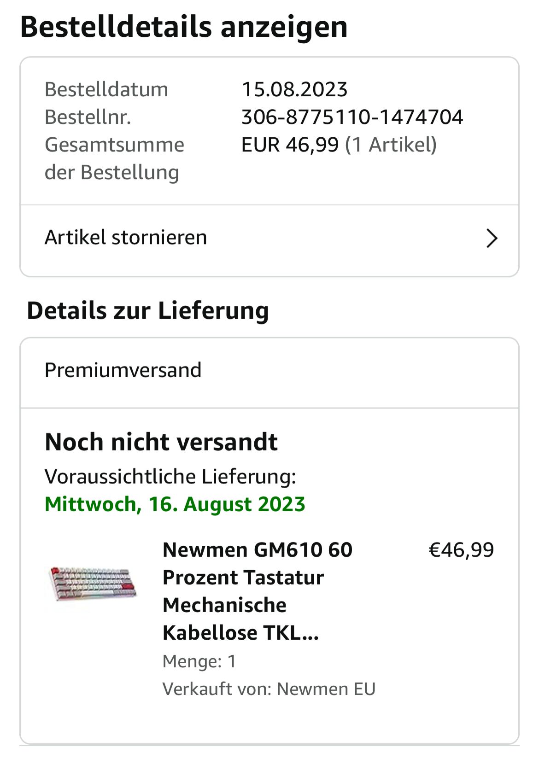This screenshot has width=539, height=759.
Task: Click the Details zur Lieferung section heading
Action: click(x=148, y=310)
